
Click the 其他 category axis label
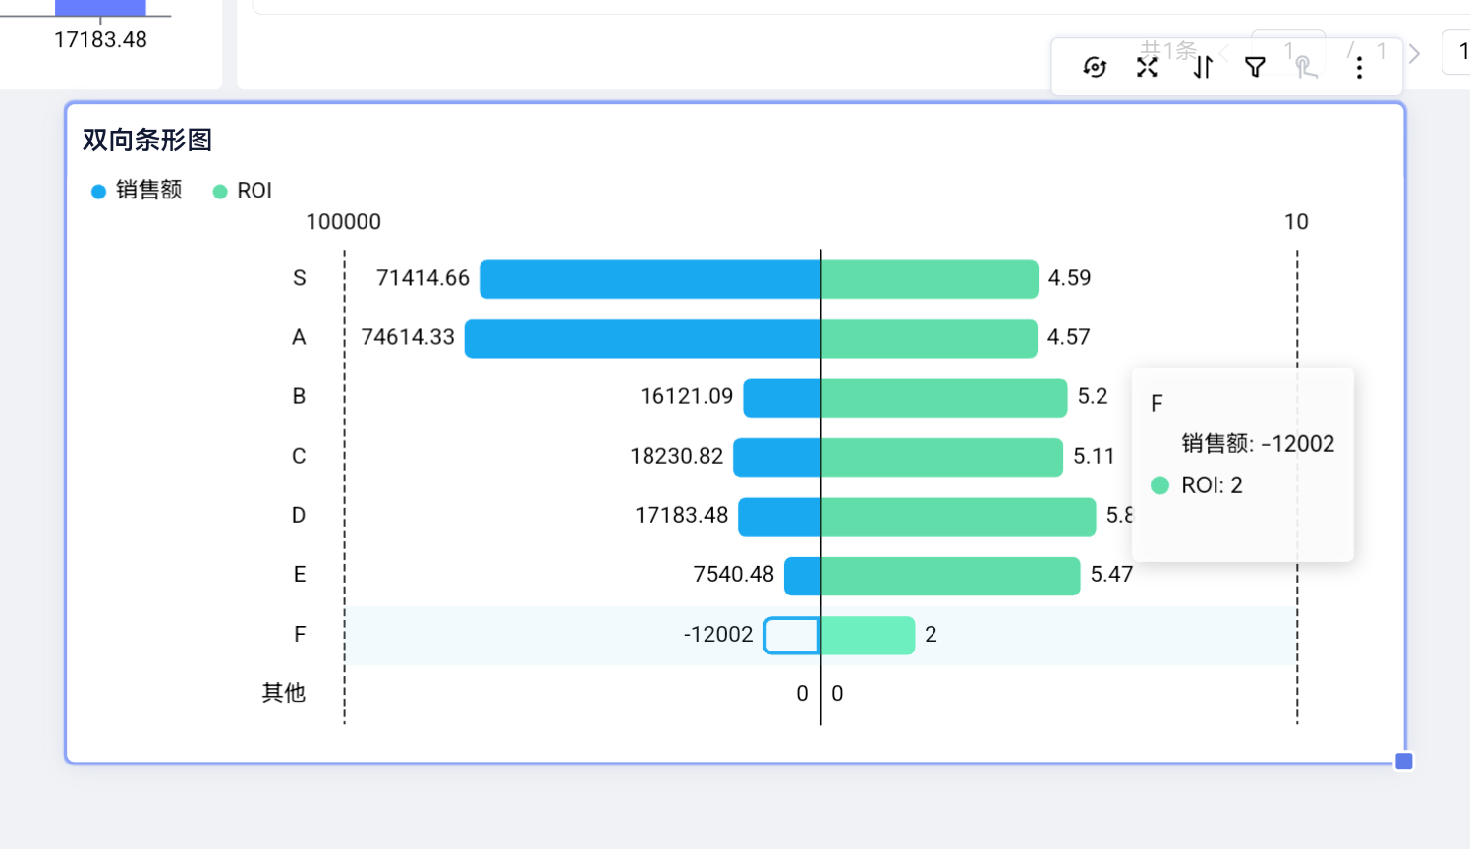(284, 693)
